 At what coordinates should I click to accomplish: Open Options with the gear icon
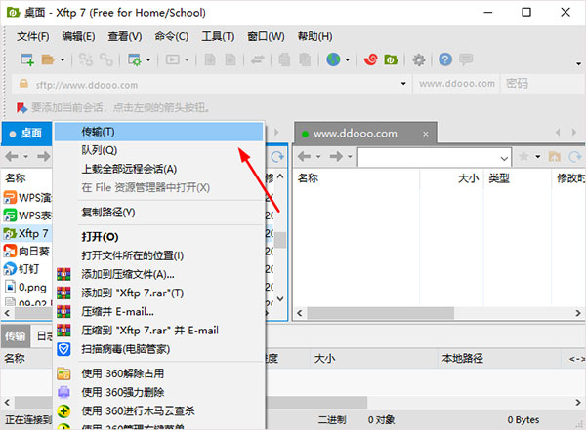[x=419, y=59]
